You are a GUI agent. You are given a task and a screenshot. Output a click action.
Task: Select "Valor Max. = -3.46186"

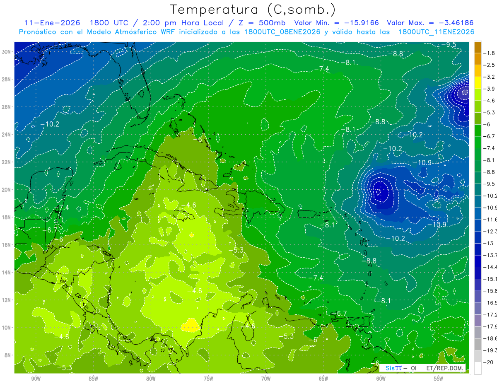(430, 23)
